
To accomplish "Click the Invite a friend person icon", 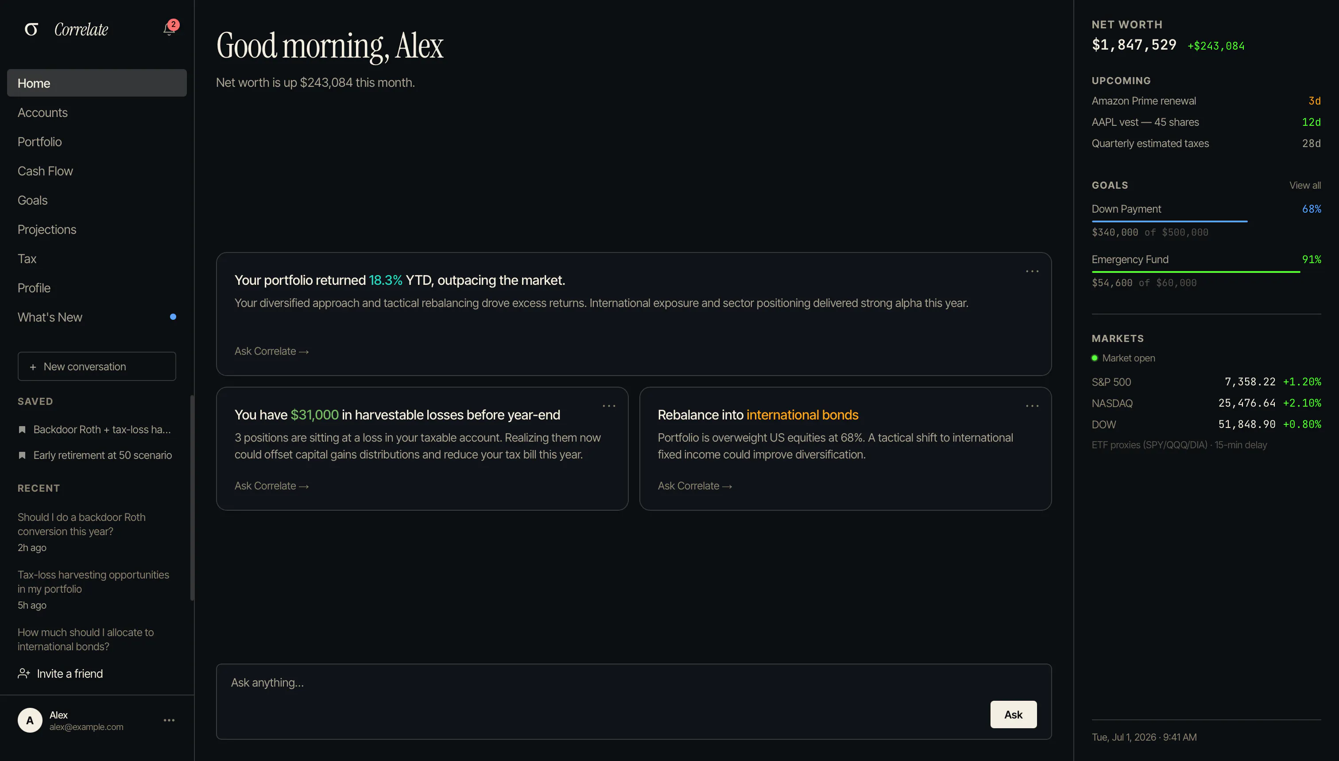I will click(23, 674).
